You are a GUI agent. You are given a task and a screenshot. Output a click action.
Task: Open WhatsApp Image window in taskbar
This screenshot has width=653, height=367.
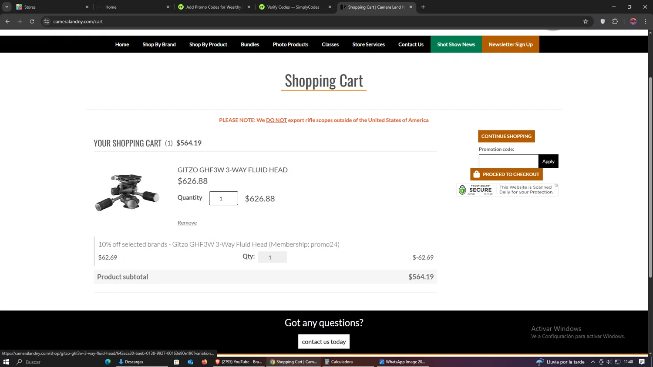402,362
